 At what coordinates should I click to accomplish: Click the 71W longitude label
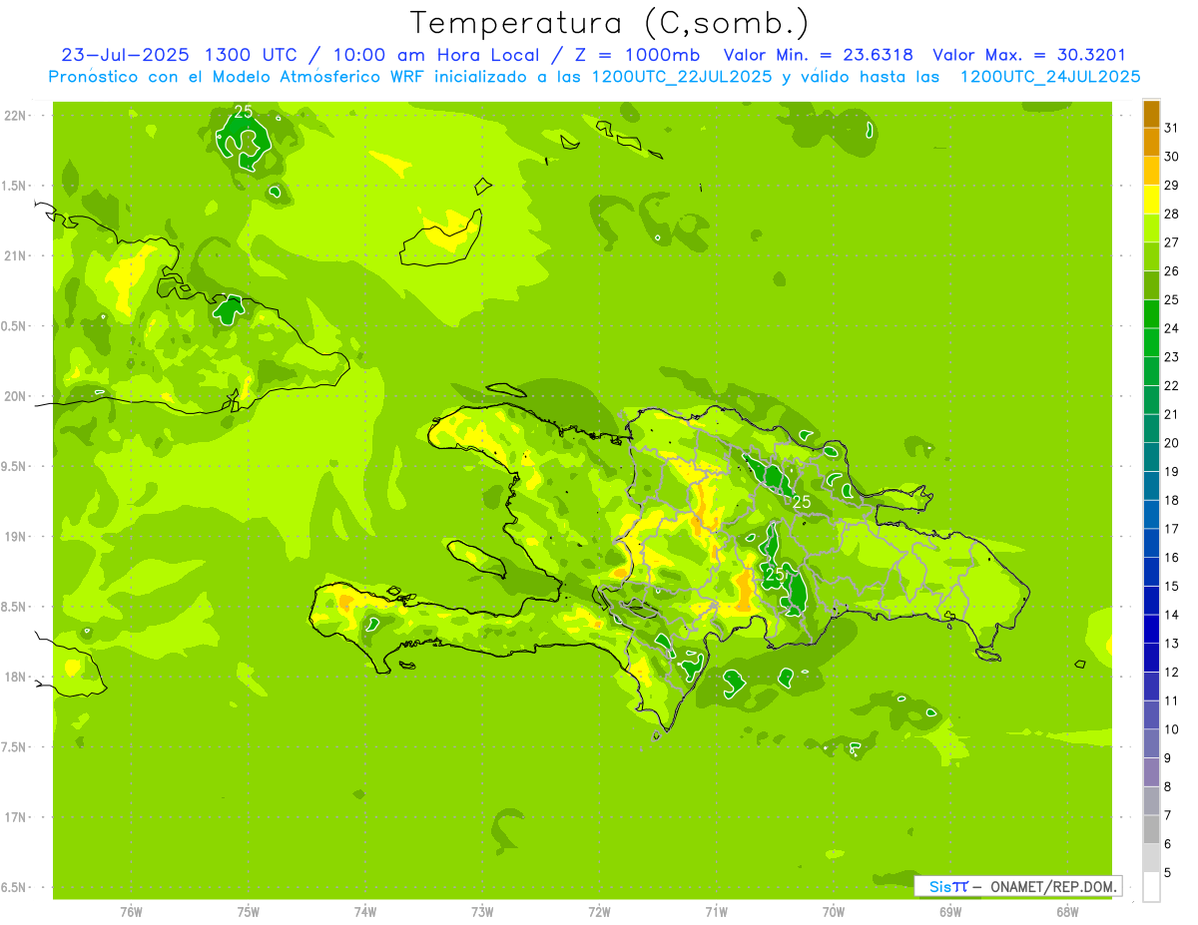[x=716, y=912]
